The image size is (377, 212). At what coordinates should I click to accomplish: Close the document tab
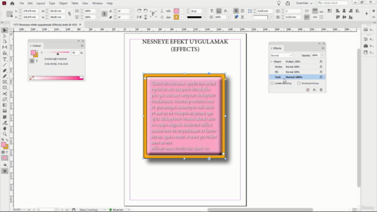pos(80,25)
